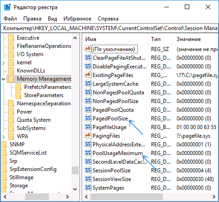This screenshot has width=219, height=202.
Task: Click the PoolUsageMaximum value icon
Action: click(88, 153)
